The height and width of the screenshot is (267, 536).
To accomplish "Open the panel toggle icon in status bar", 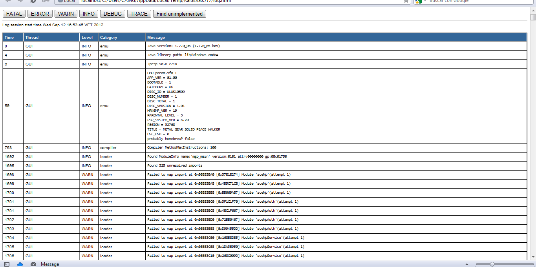I will point(7,264).
